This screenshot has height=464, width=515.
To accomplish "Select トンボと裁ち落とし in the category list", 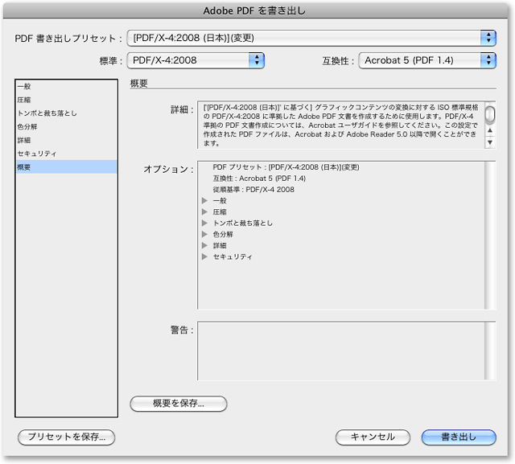I will 47,113.
